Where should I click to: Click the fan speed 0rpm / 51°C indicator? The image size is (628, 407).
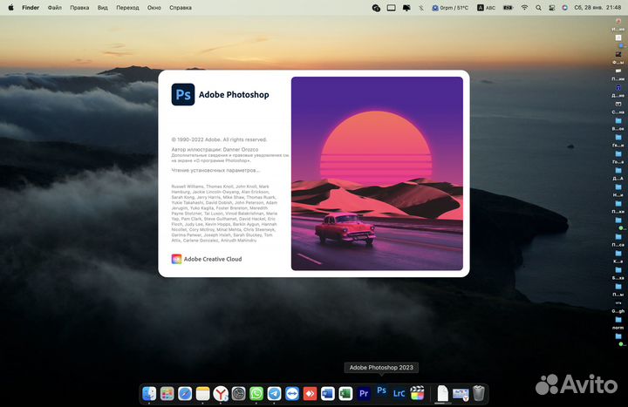coord(450,8)
